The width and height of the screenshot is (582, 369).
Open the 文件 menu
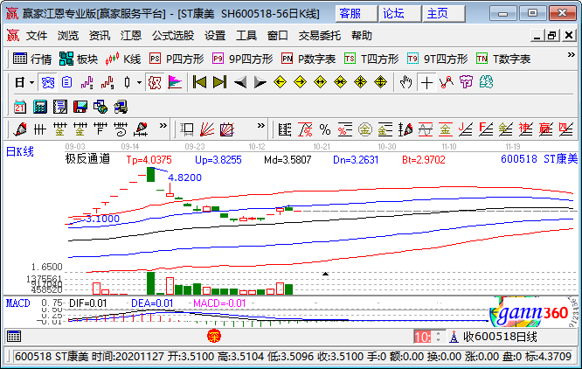point(37,36)
